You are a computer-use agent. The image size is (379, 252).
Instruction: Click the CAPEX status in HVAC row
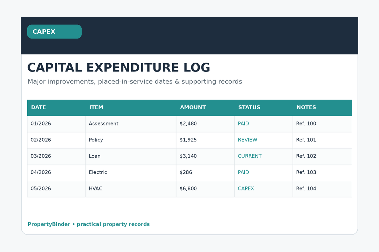pyautogui.click(x=246, y=189)
